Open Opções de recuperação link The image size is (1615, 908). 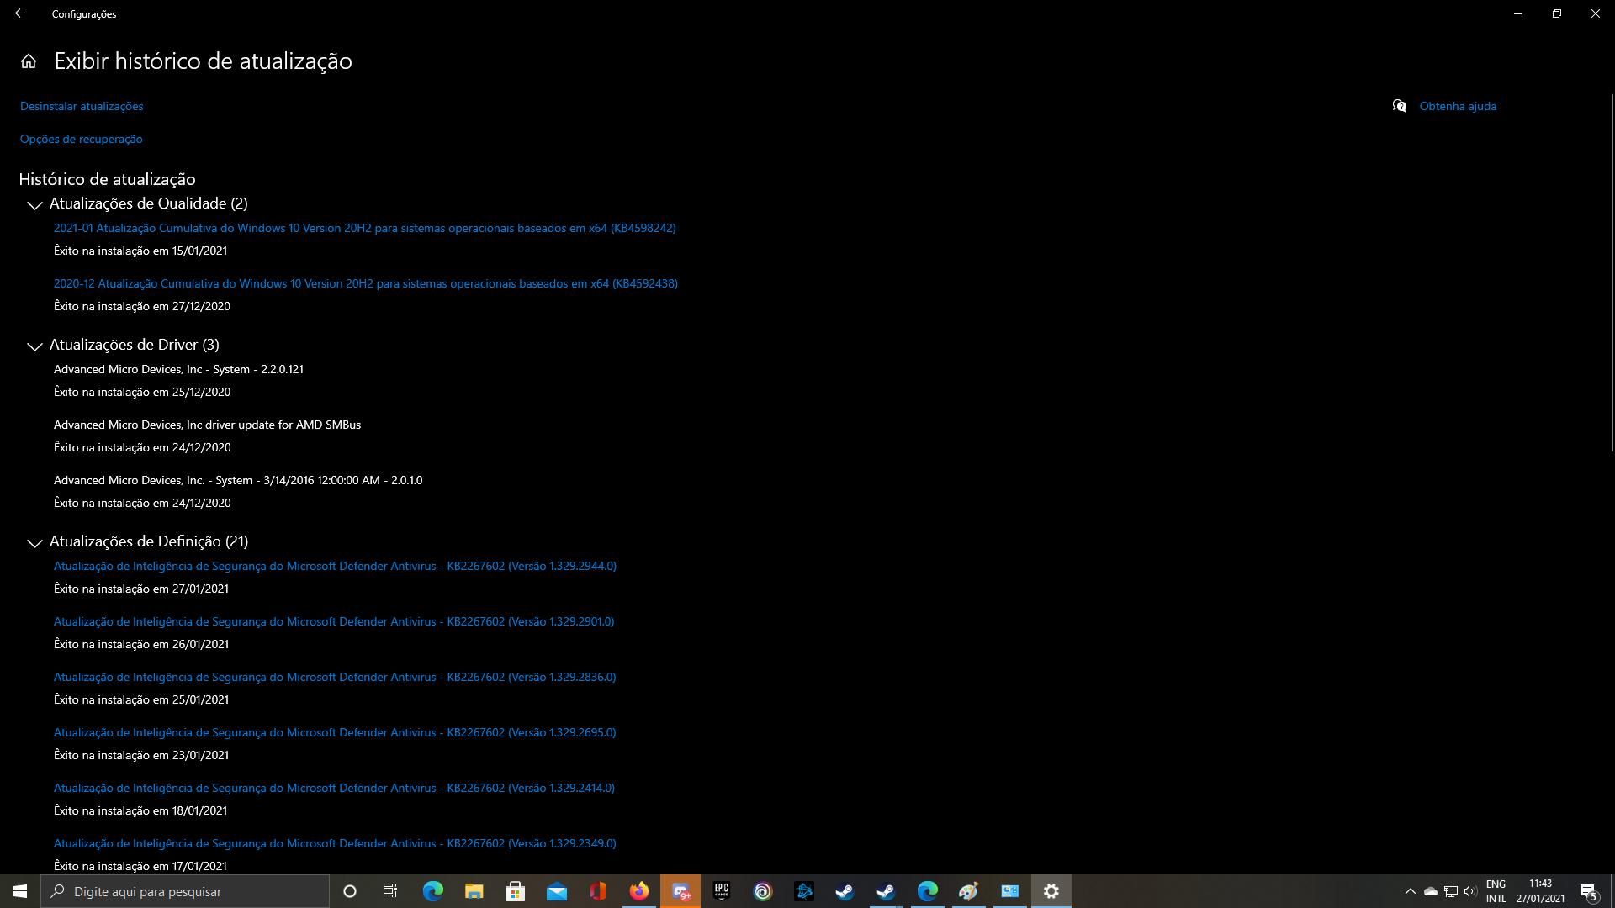[82, 139]
